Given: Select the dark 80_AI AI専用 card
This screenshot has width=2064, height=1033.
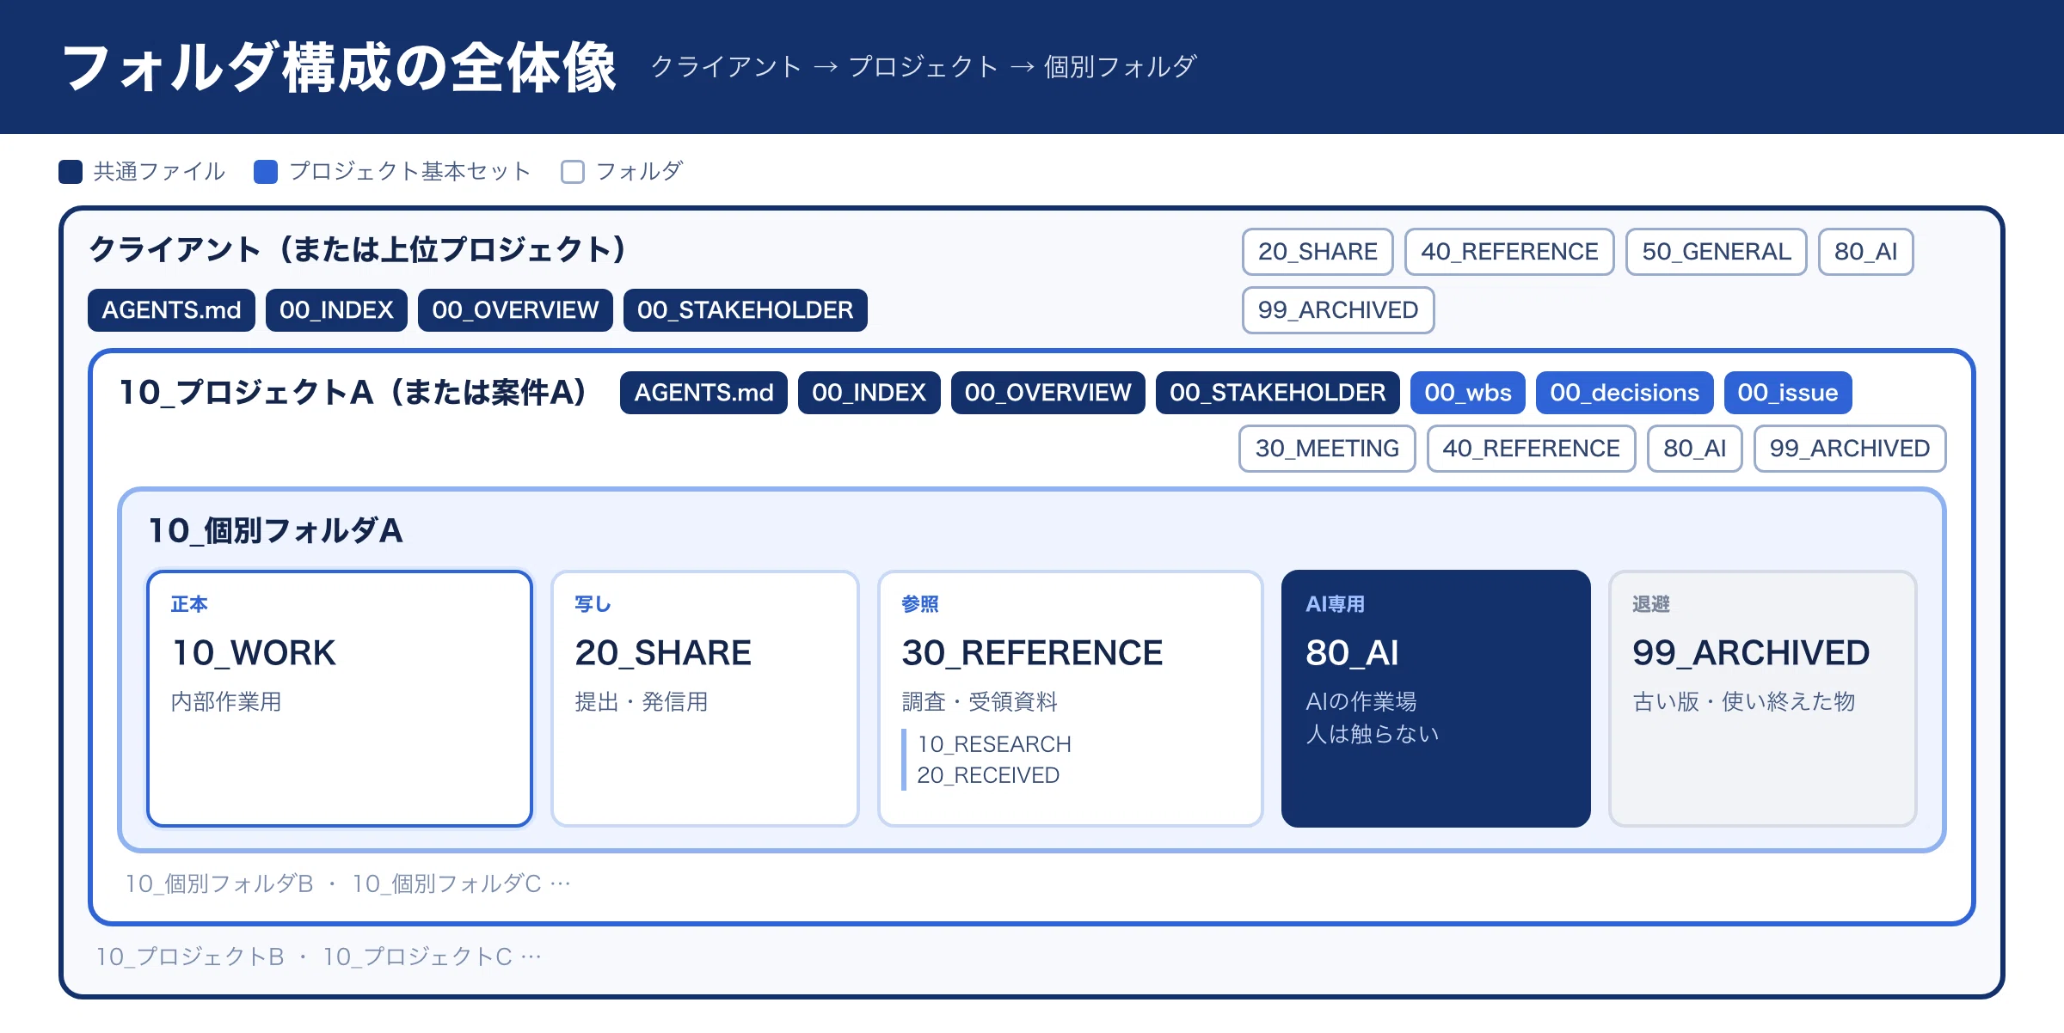Looking at the screenshot, I should [1435, 699].
